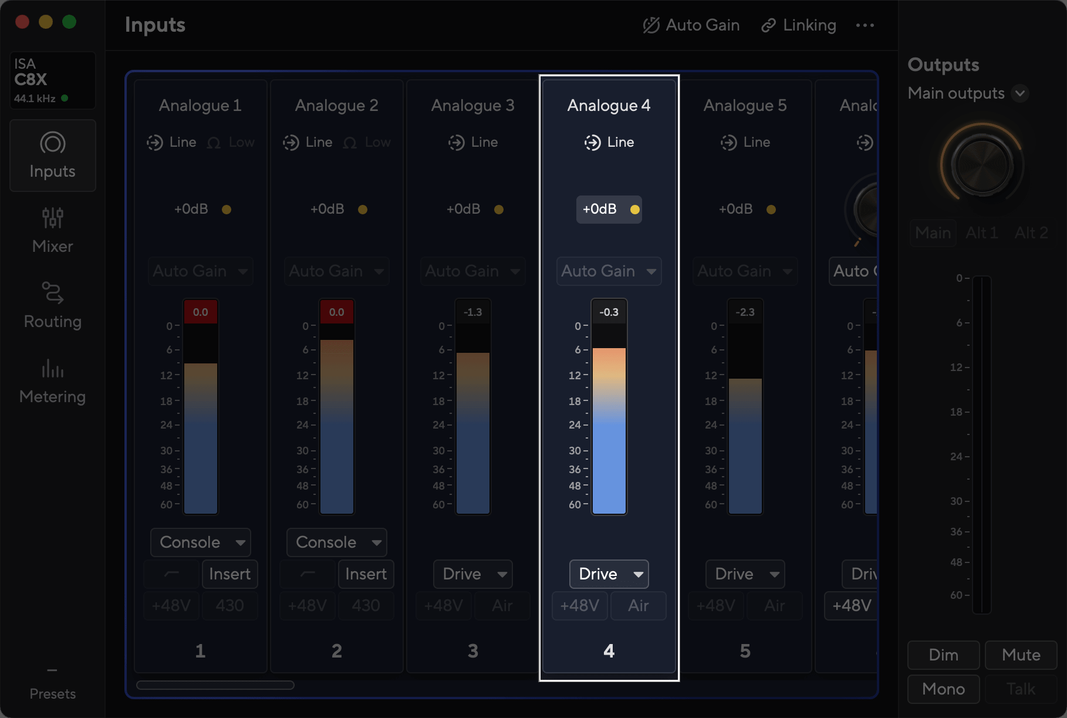Toggle +48V phantom power on channel 4
Viewport: 1067px width, 718px height.
[580, 605]
